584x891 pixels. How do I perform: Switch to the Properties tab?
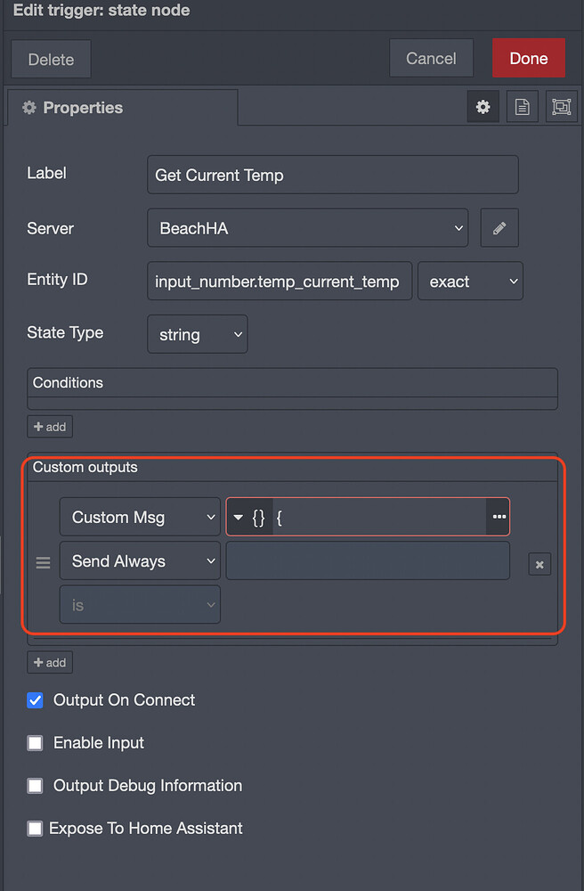tap(78, 107)
